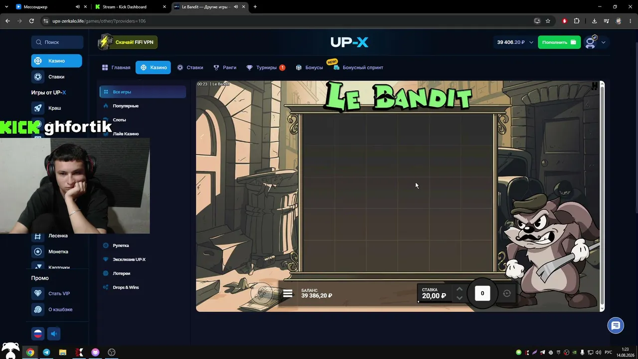Click the game frame vertical scrollbar
The width and height of the screenshot is (638, 359).
click(x=603, y=196)
